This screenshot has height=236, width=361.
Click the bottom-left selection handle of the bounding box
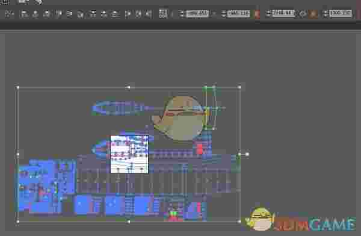[18, 222]
